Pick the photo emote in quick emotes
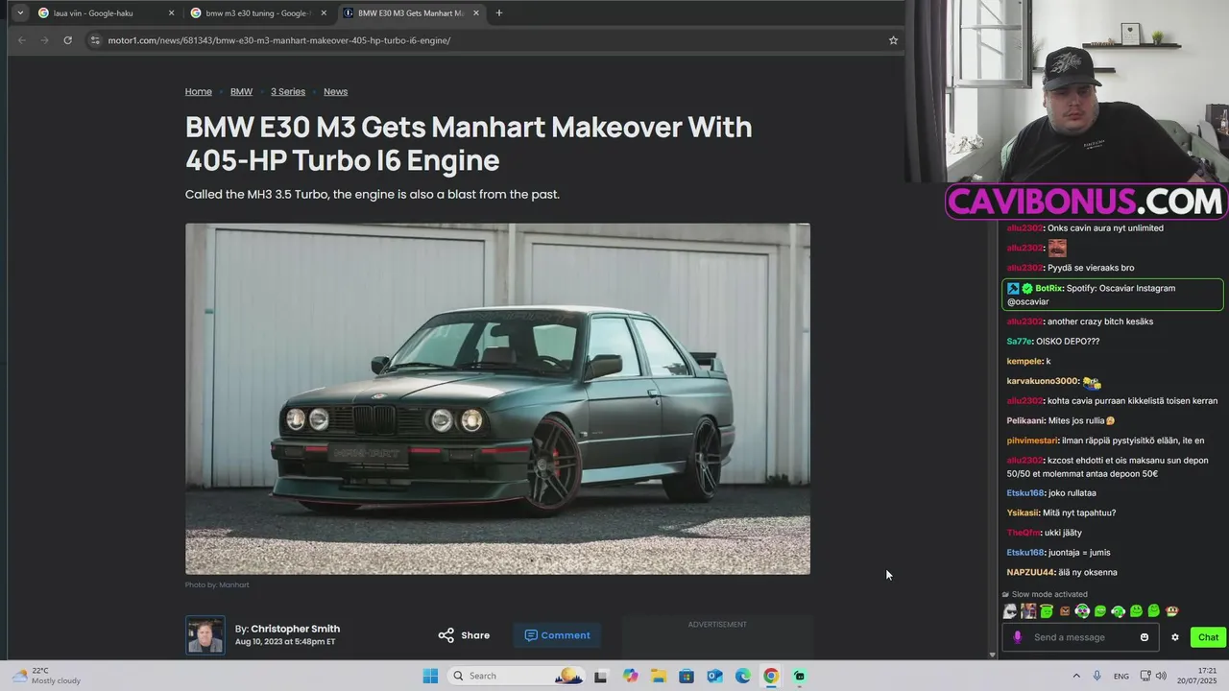Screen dimensions: 1229x691 [x=1028, y=611]
